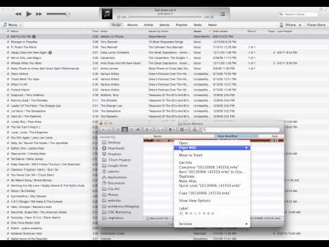Viewport: 329px width, 247px height.
Task: Open Dropbox in the Finder sidebar
Action: pos(112,154)
